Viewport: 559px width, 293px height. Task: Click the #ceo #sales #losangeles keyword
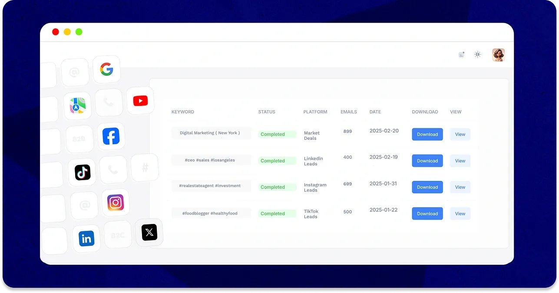click(210, 160)
